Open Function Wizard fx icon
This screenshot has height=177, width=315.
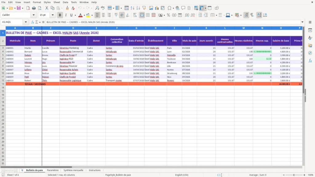(x=33, y=22)
